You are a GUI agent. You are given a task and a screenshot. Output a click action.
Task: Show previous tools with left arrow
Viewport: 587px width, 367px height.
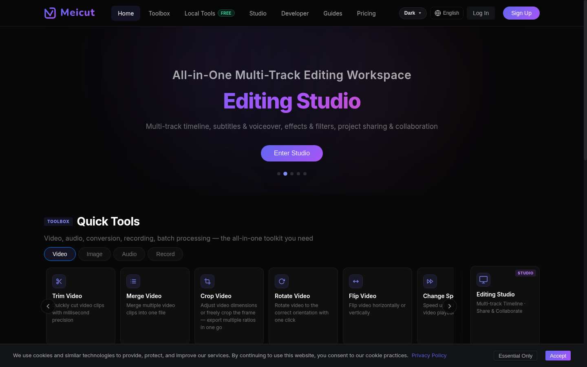point(48,306)
